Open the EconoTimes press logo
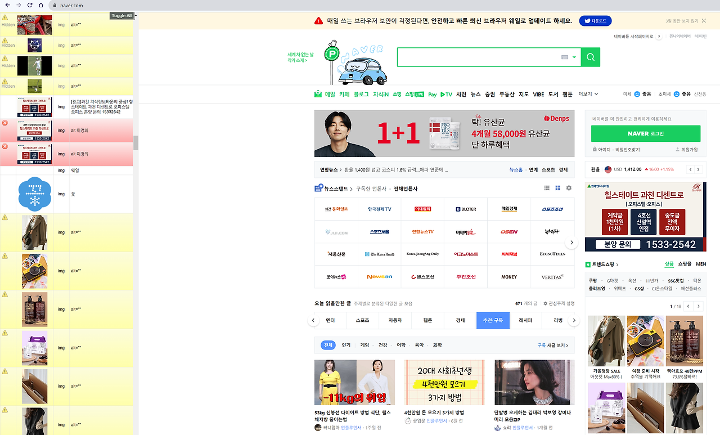This screenshot has width=720, height=435. tap(552, 254)
